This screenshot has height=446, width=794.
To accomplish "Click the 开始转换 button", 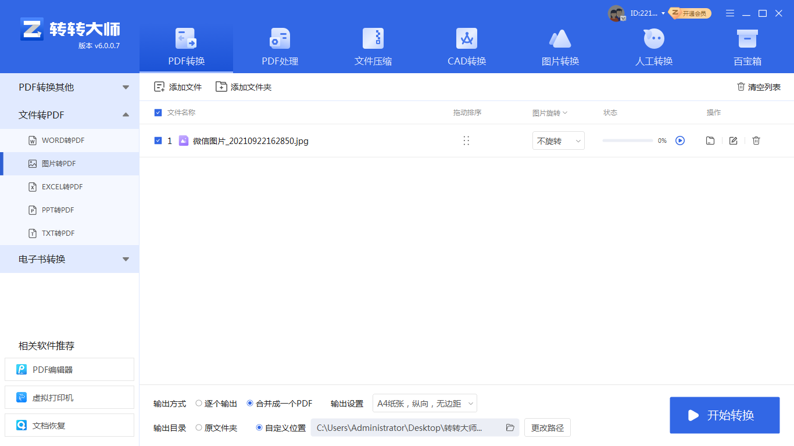I will pos(724,415).
